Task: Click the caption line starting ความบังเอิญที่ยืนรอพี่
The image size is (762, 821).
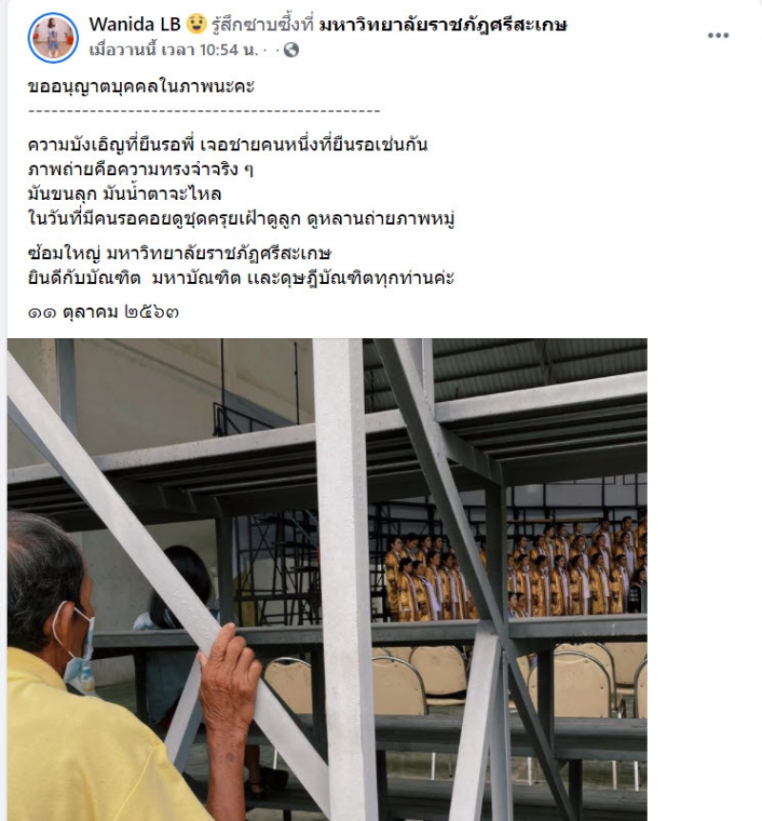Action: tap(228, 145)
